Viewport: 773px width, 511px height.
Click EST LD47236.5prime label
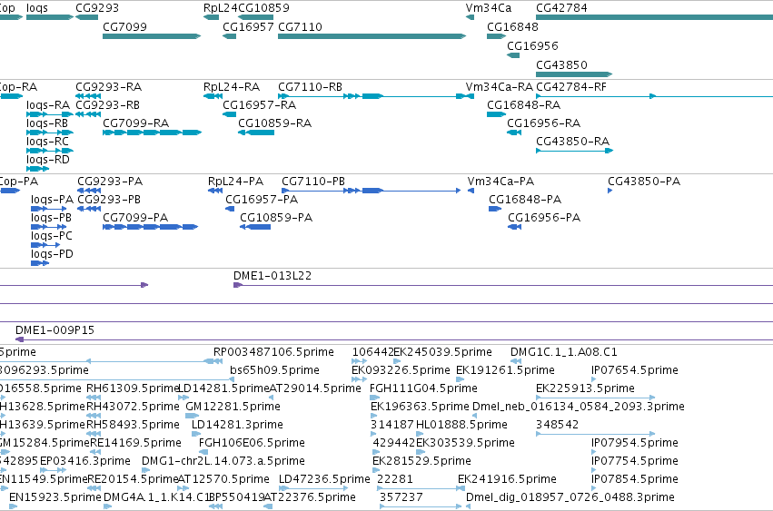324,479
